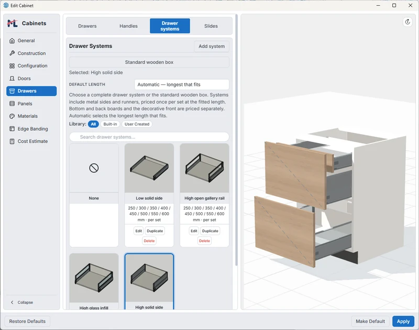Open the Default Length dropdown
This screenshot has height=330, width=419.
[182, 84]
